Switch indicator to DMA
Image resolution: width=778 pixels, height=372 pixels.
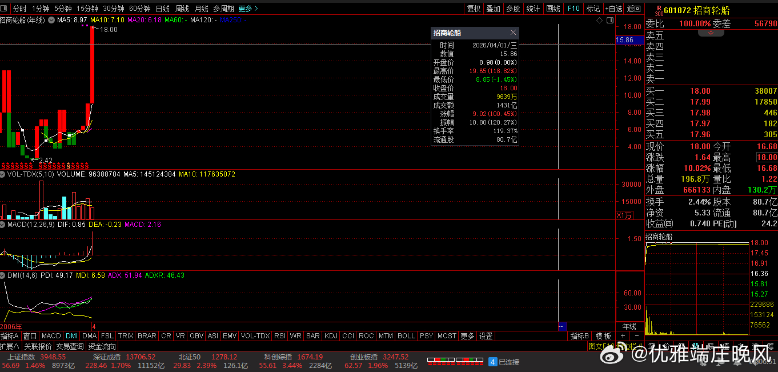click(90, 336)
